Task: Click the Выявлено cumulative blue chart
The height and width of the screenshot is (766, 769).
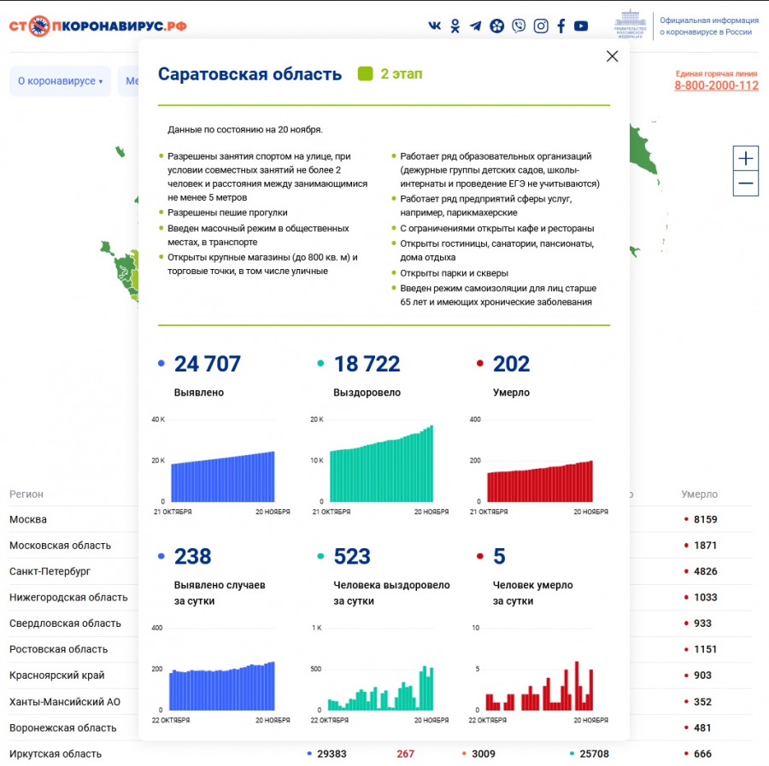Action: tap(223, 476)
